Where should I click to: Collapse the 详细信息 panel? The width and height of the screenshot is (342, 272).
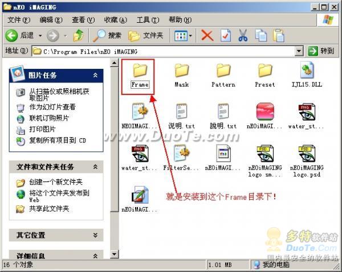[95, 255]
